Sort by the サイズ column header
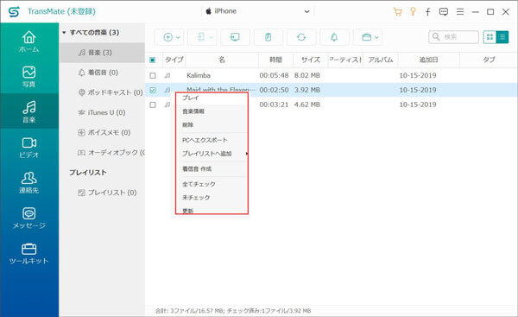 311,60
